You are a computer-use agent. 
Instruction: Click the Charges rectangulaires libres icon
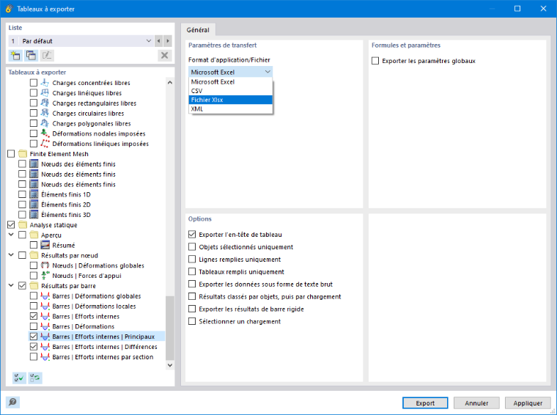(x=45, y=103)
